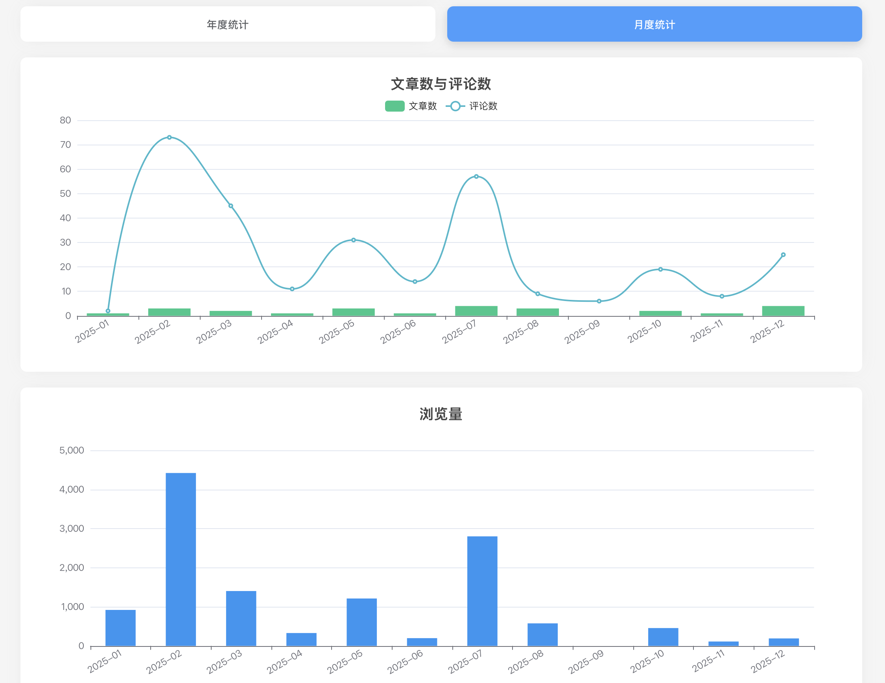The height and width of the screenshot is (683, 885).
Task: Click the 2025-05 blue views bar
Action: tap(361, 622)
